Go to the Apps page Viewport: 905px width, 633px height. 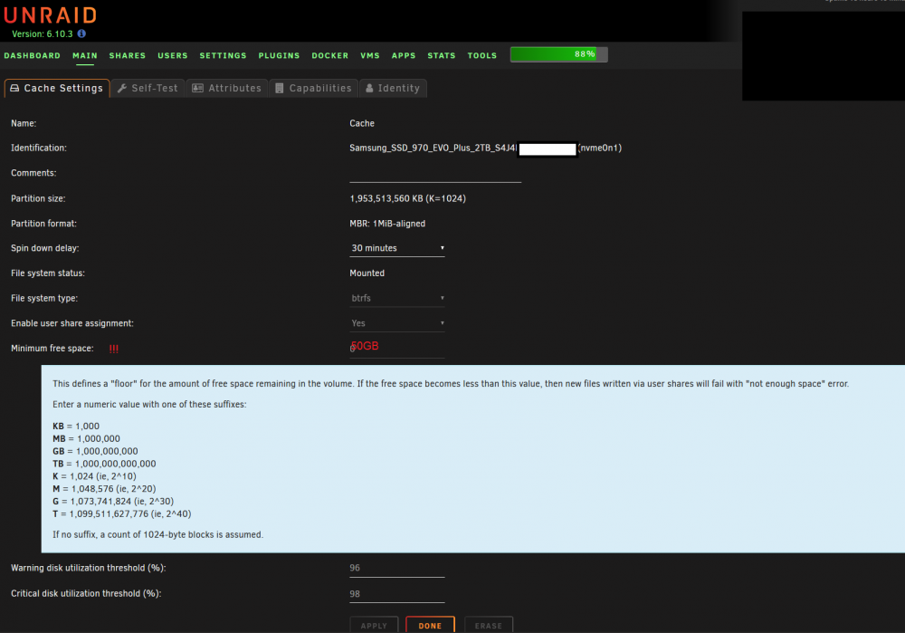(x=404, y=55)
